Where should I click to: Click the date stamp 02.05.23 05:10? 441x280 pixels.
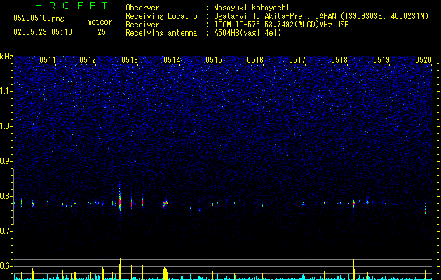[x=43, y=32]
